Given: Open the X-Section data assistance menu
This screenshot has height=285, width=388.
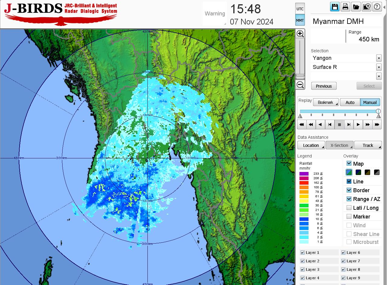Looking at the screenshot, I should point(339,145).
